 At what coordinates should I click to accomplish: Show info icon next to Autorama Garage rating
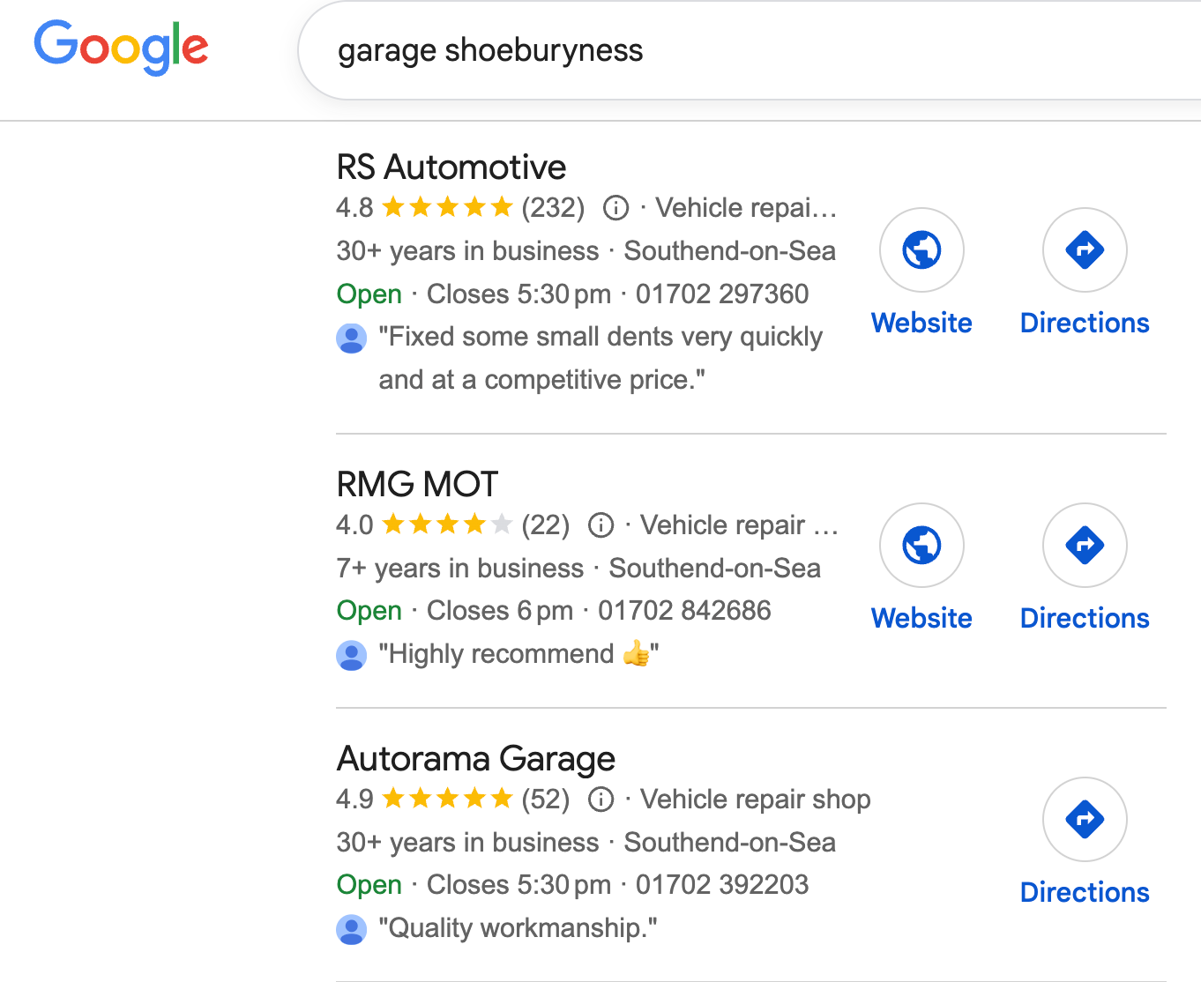click(600, 800)
